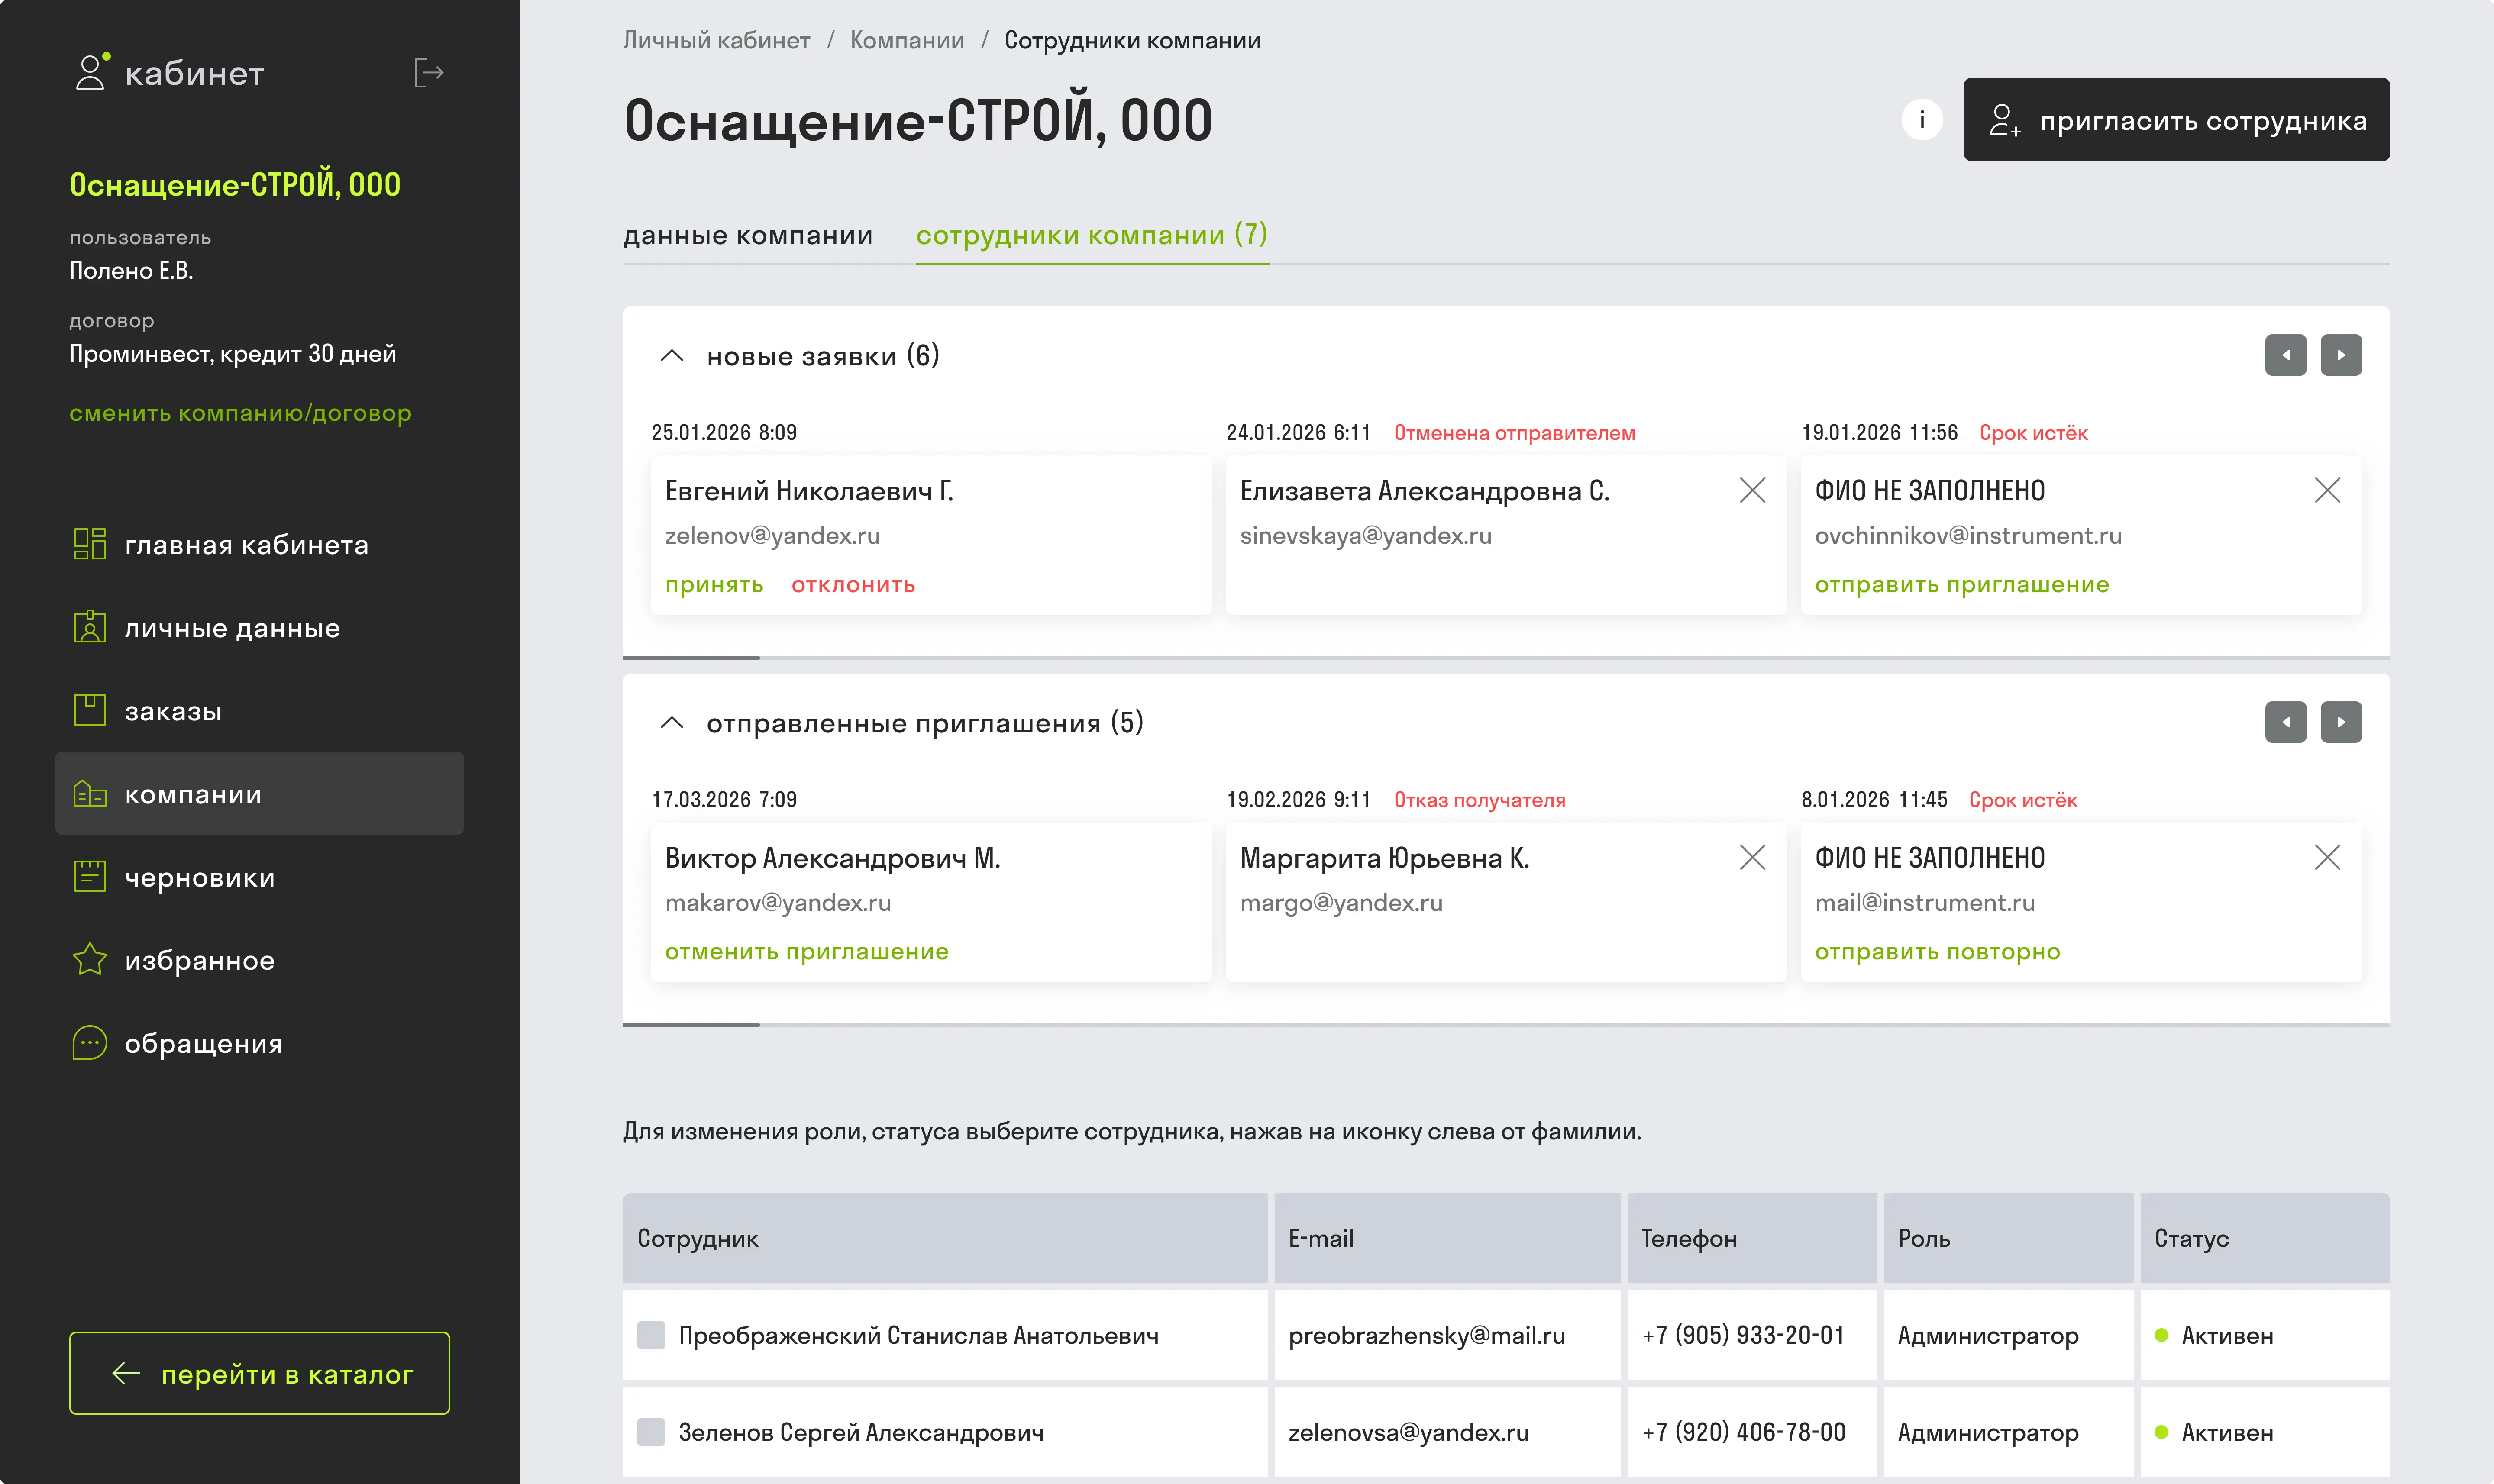2494x1484 pixels.
Task: Click отправить приглашение for ovchinnikov@instrument.ru
Action: pos(1962,585)
